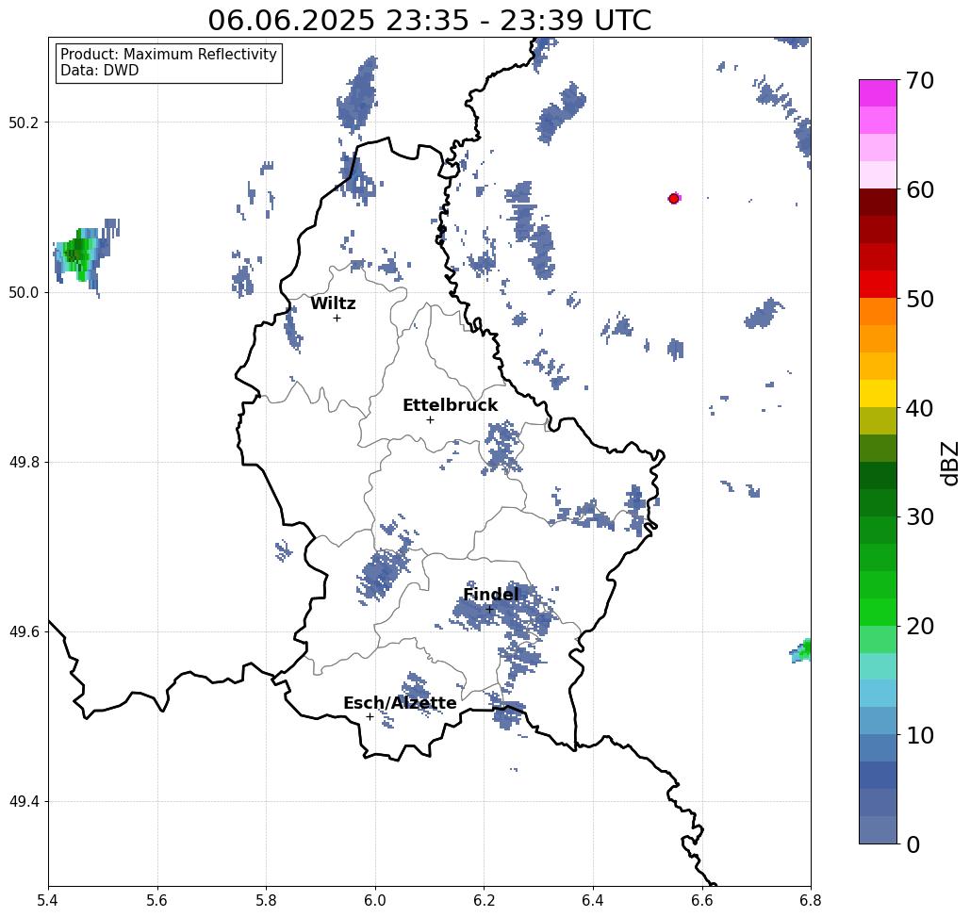Viewport: 970px width, 917px height.
Task: Click the longitude label 6.4
Action: pos(593,900)
